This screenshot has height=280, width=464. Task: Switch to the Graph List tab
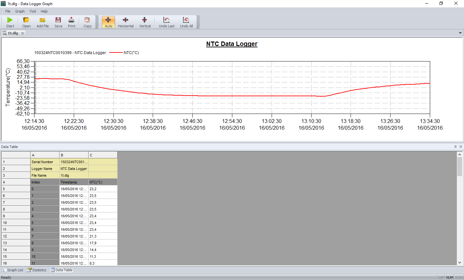(13, 270)
